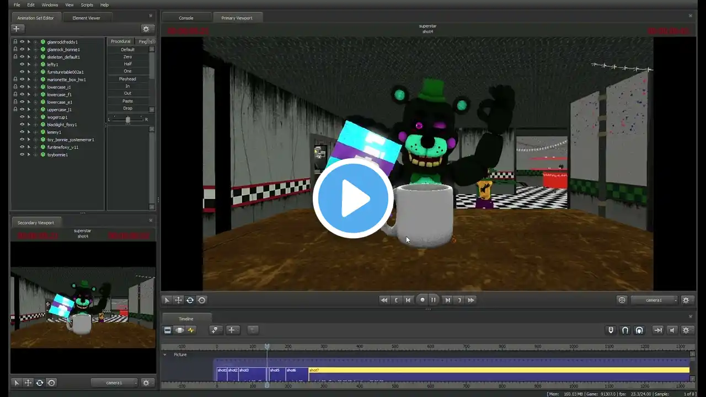Open the Secondary Viewport camera1 dropdown
This screenshot has height=397, width=706.
point(114,383)
